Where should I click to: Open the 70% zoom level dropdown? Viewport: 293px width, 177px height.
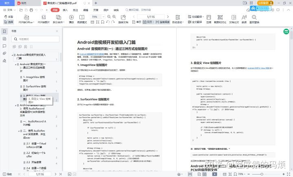pyautogui.click(x=103, y=17)
